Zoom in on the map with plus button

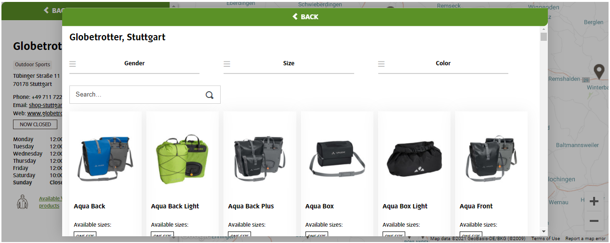click(x=594, y=201)
